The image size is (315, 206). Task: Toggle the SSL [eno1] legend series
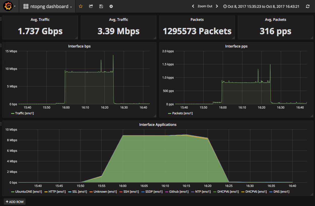[80, 192]
